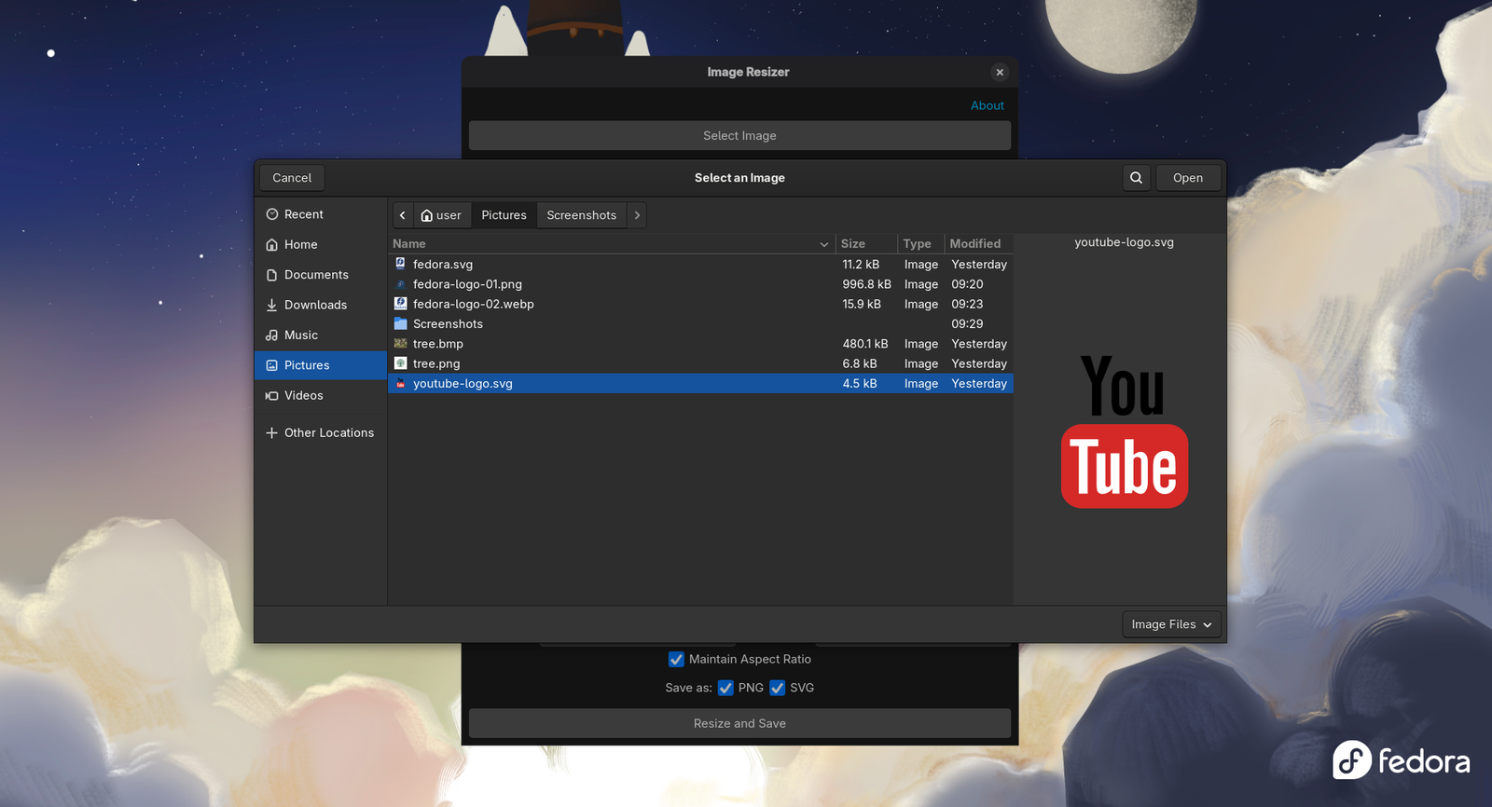Click the 11.2 kB size cell
Viewport: 1492px width, 807px height.
[861, 265]
